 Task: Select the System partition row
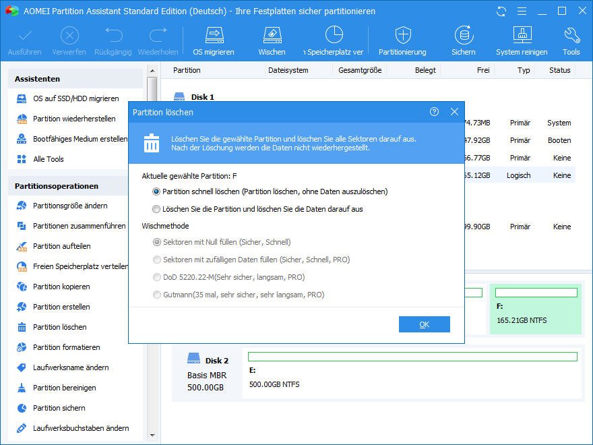coord(520,123)
